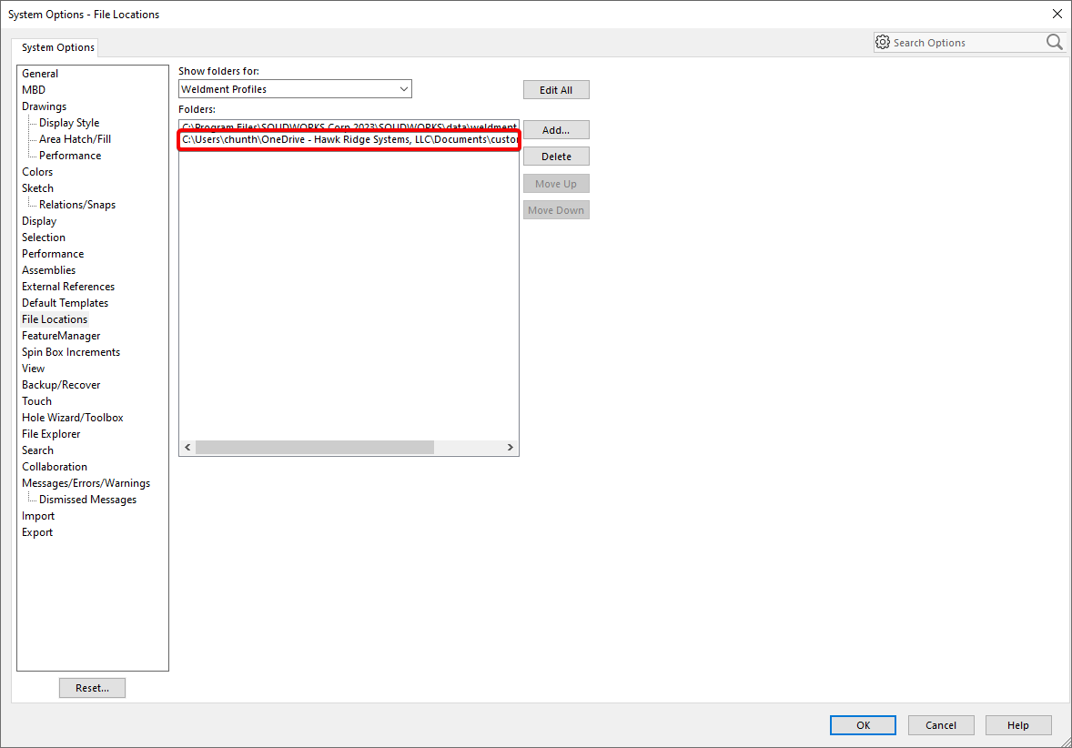Select top-level Performance option
The image size is (1072, 748).
[53, 255]
